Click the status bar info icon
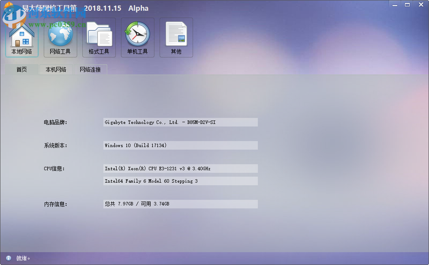Screen dimensions: 429x265 click(9, 258)
